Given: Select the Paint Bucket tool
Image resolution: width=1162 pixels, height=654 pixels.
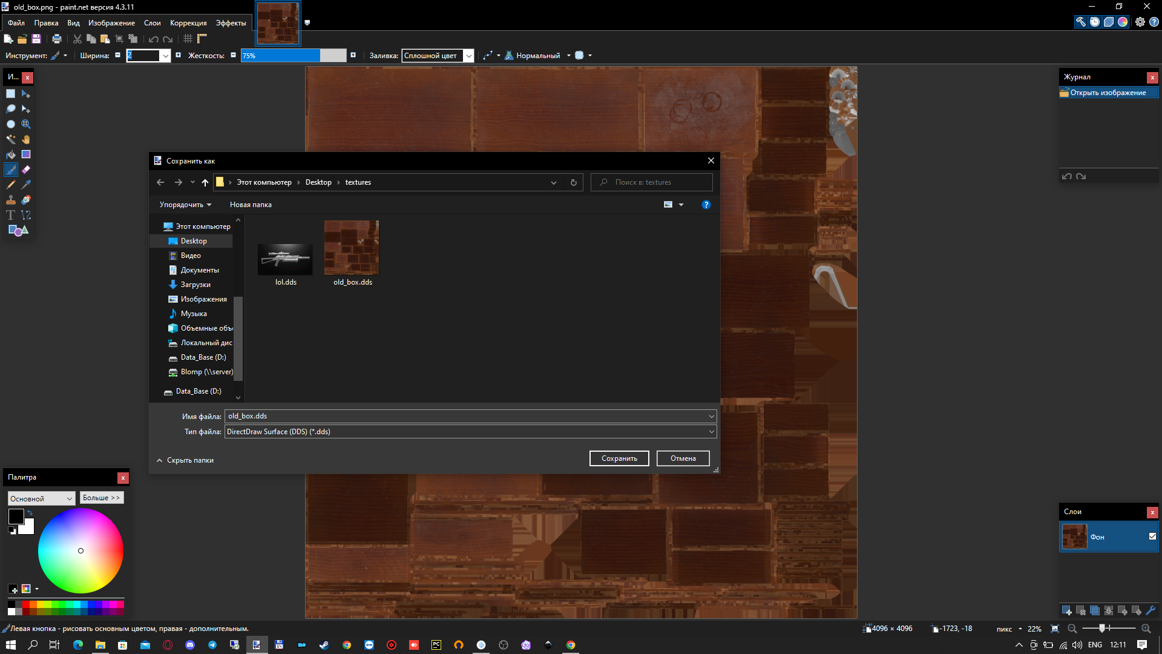Looking at the screenshot, I should coord(10,154).
